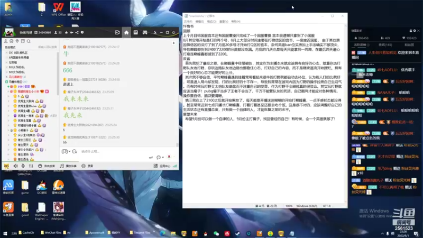
Task: Click the music accompaniment button in YY bottom bar
Action: [68, 166]
